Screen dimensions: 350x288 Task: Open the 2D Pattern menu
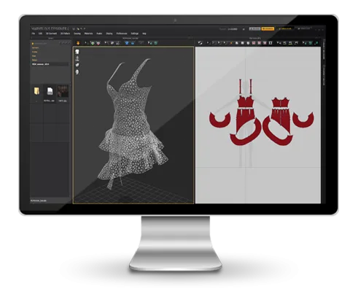(x=65, y=34)
